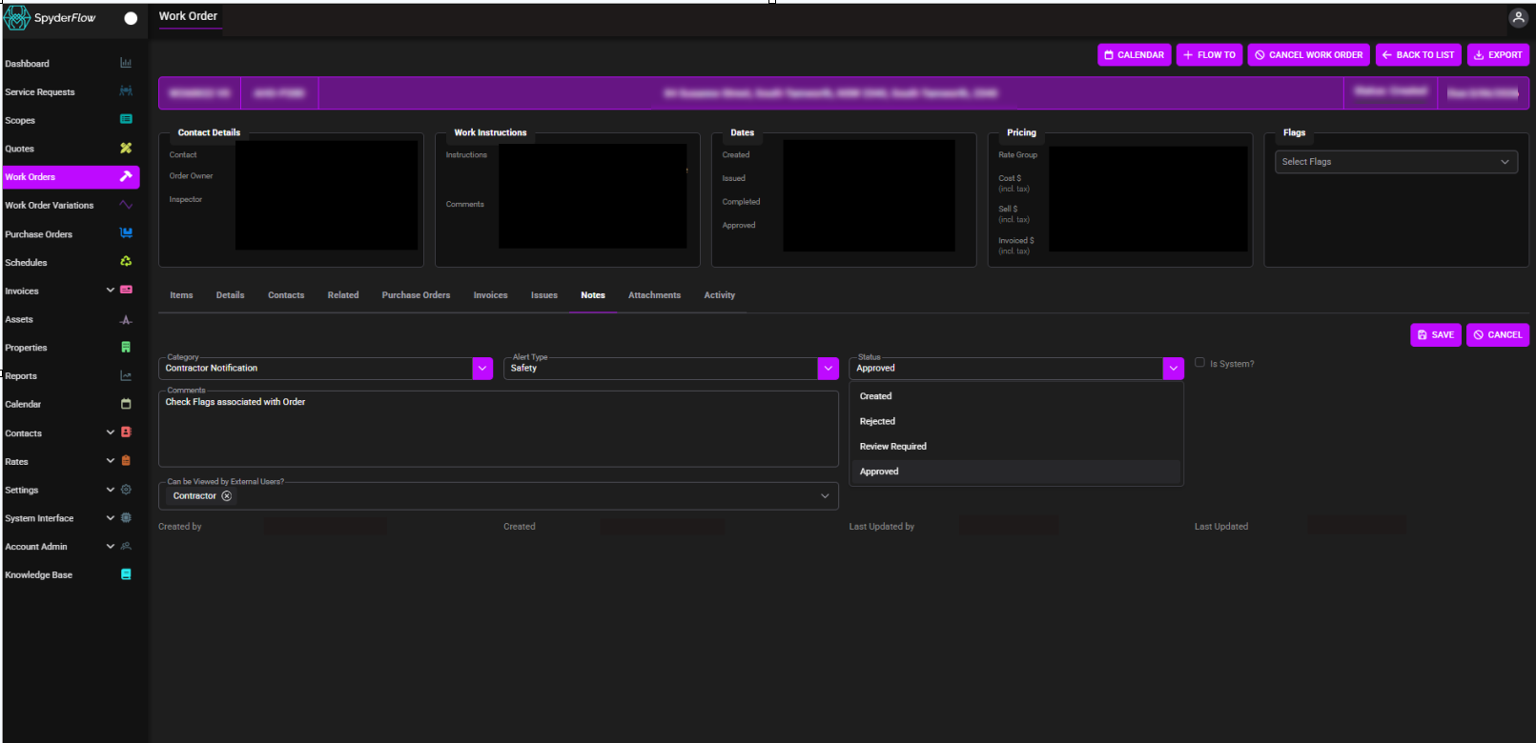This screenshot has width=1536, height=743.
Task: Expand the Account Admin submenu chevron
Action: tap(111, 546)
